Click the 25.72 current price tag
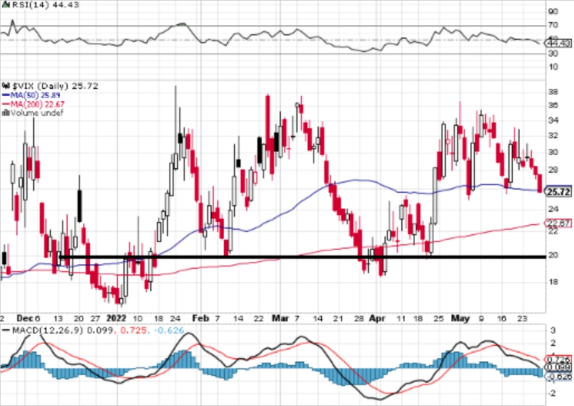 coord(559,191)
